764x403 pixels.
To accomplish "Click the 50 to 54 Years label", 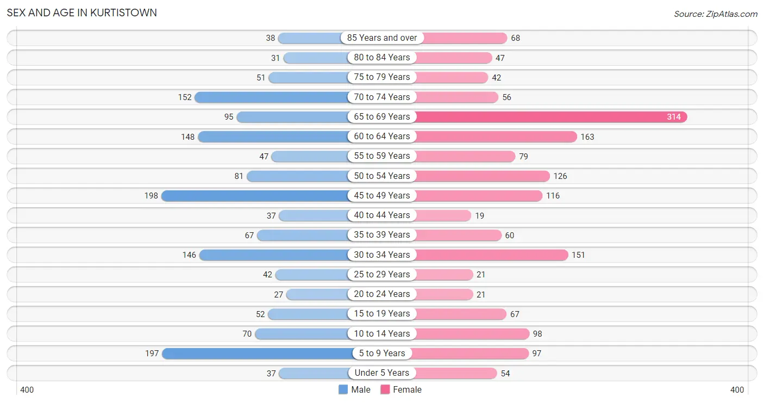I will coord(382,176).
